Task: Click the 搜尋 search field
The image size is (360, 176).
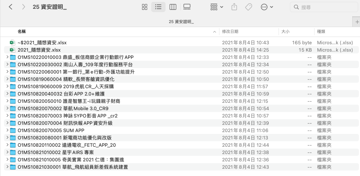Action: (324, 7)
